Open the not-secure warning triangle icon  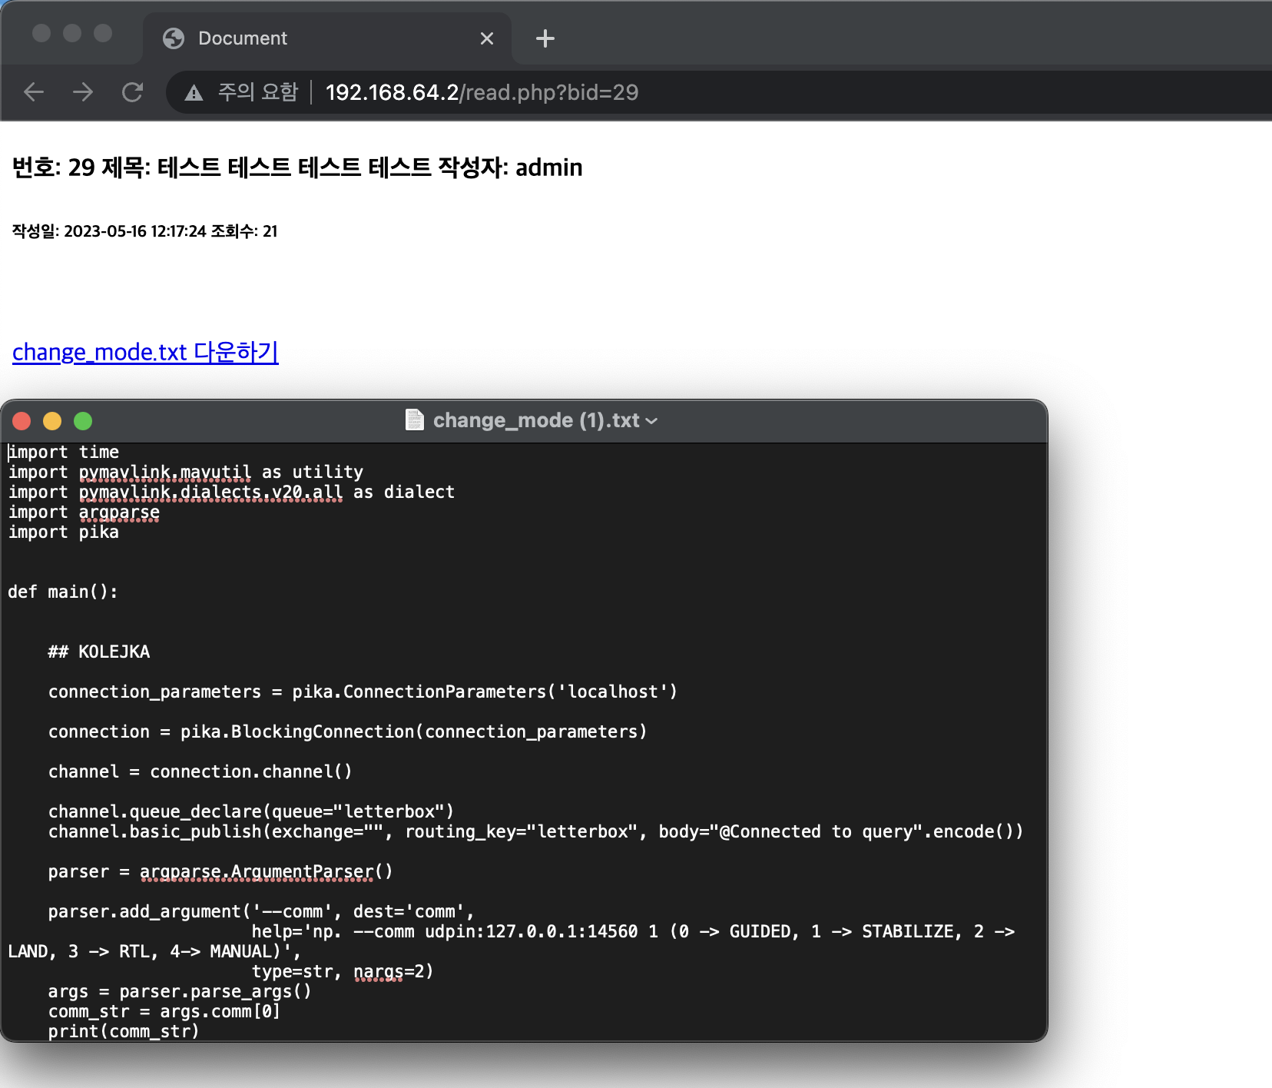click(x=194, y=93)
